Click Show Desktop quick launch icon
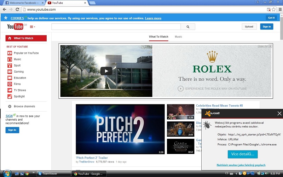283x177 pixels. (x=17, y=174)
